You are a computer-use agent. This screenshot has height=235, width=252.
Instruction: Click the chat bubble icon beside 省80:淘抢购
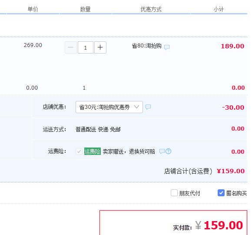click(167, 47)
